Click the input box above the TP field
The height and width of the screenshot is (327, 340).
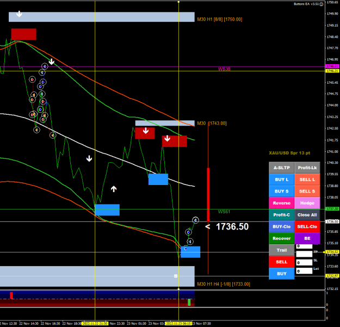(304, 246)
